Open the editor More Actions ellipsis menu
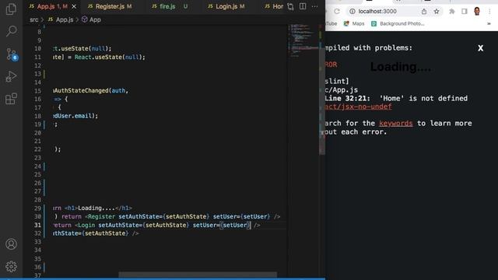This screenshot has height=280, width=498. (x=314, y=6)
